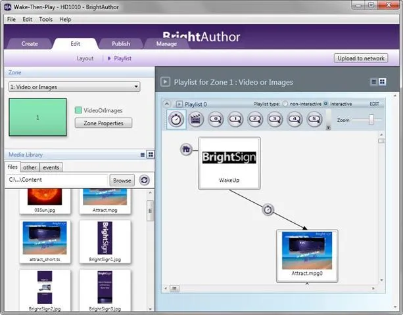Viewport: 403px width, 315px height.
Task: Select non-interactive playlist type
Action: pos(285,104)
